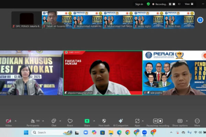Pause recording in bottom toolbar

(x=156, y=121)
